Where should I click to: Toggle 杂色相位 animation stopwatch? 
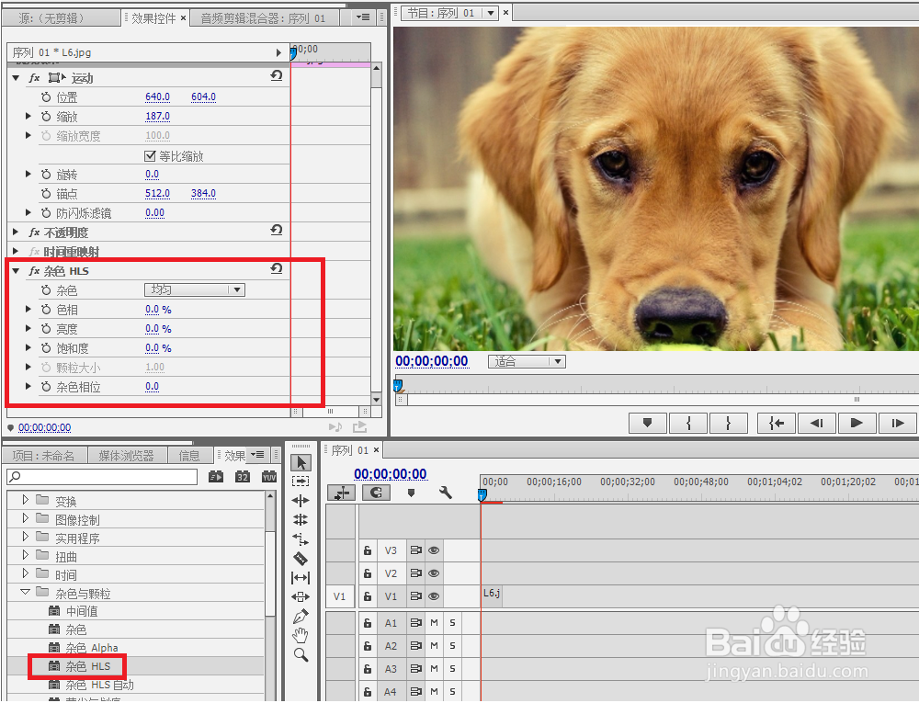coord(46,387)
